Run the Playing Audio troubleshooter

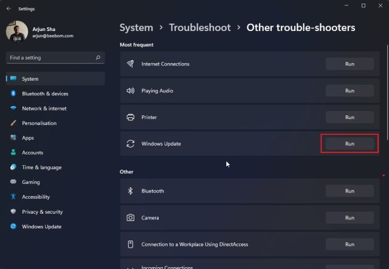(349, 90)
